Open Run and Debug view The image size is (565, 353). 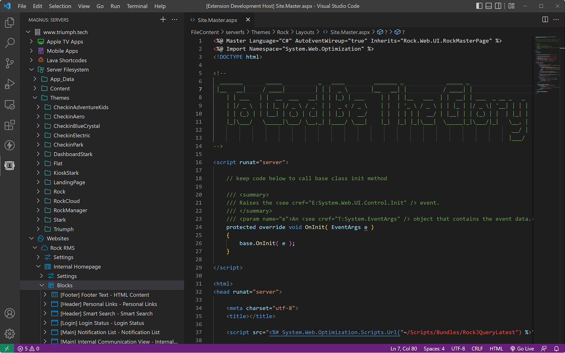tap(10, 84)
